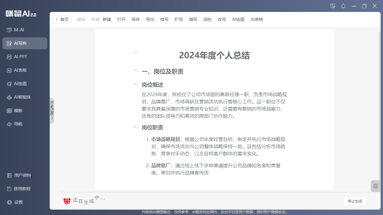This screenshot has width=383, height=215.
Task: Click the title 2024年度个人总结
Action: coord(215,55)
